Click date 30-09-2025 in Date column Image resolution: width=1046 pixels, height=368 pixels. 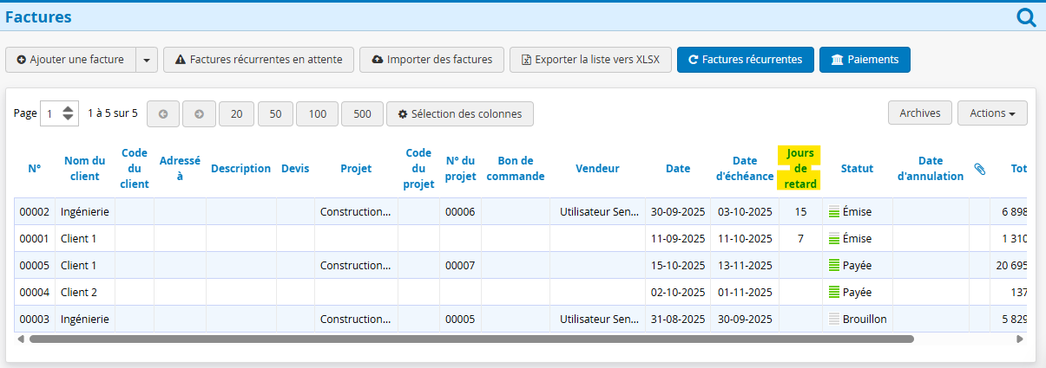678,211
